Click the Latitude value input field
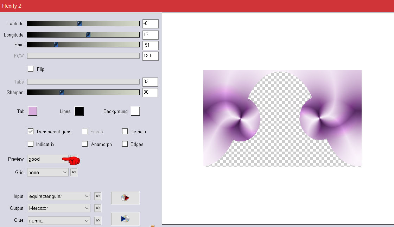394x227 pixels. point(150,24)
